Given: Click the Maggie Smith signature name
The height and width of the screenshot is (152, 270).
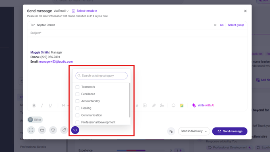Looking at the screenshot, I should [39, 52].
